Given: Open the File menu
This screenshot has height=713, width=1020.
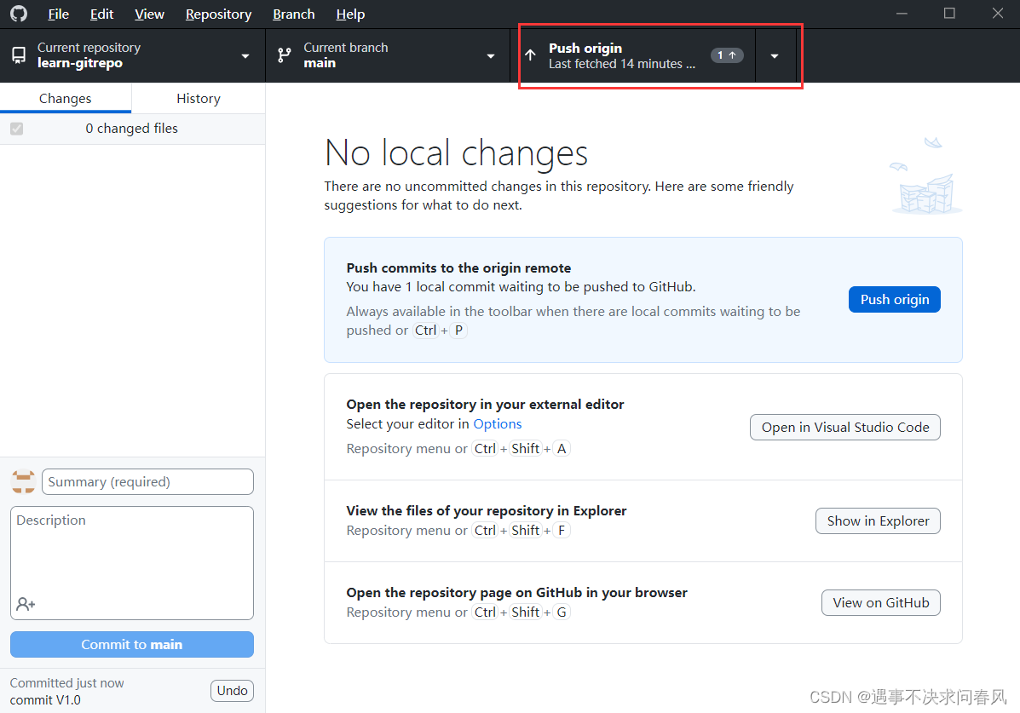Looking at the screenshot, I should [58, 14].
